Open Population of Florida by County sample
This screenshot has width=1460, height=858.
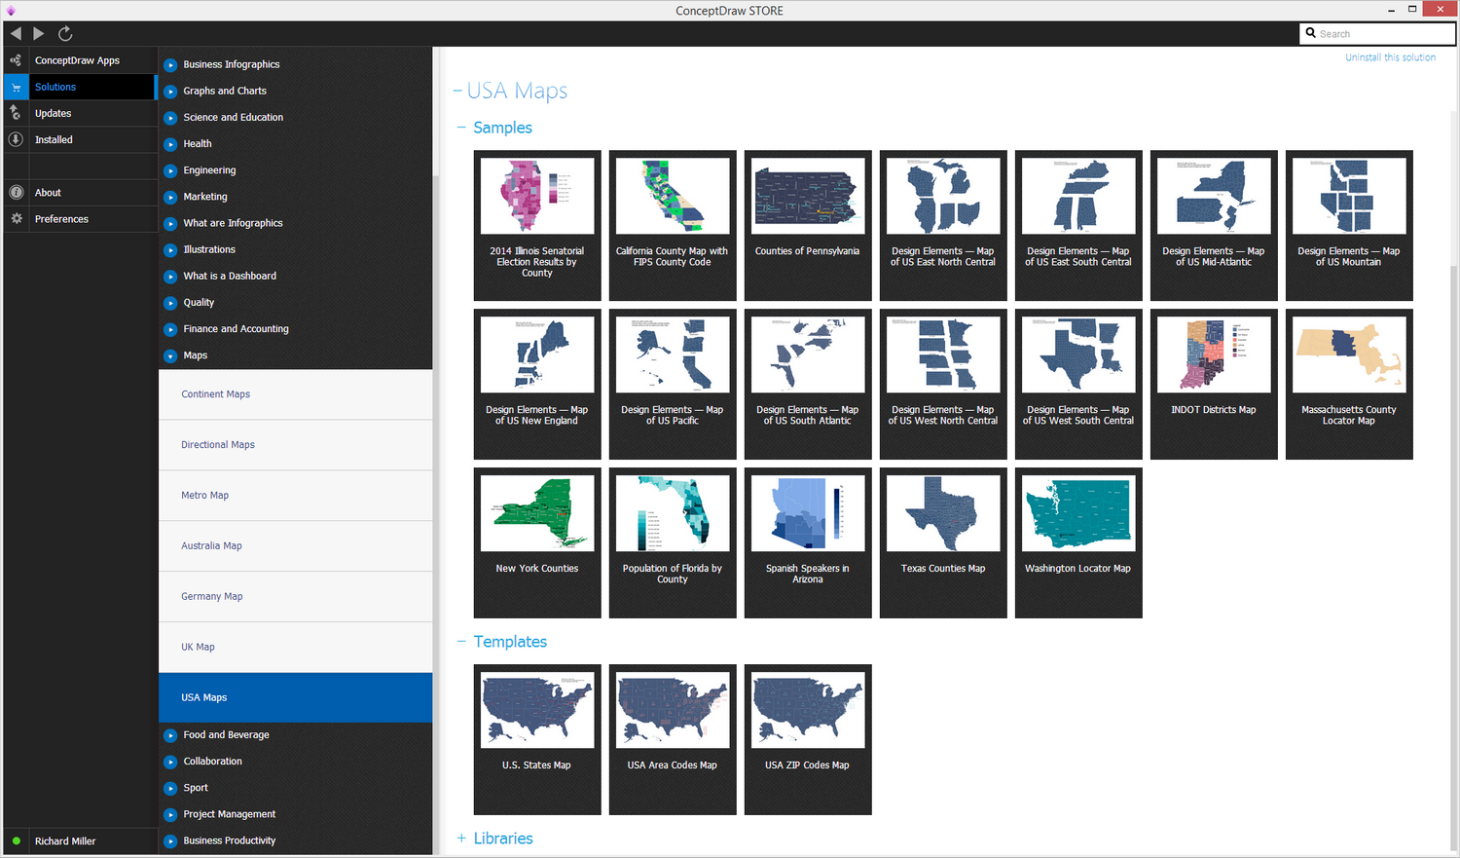(673, 542)
